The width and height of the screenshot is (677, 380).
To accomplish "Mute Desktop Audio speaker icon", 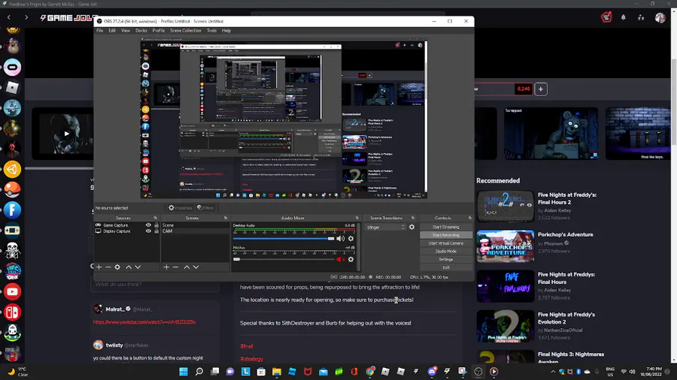I will (x=341, y=239).
